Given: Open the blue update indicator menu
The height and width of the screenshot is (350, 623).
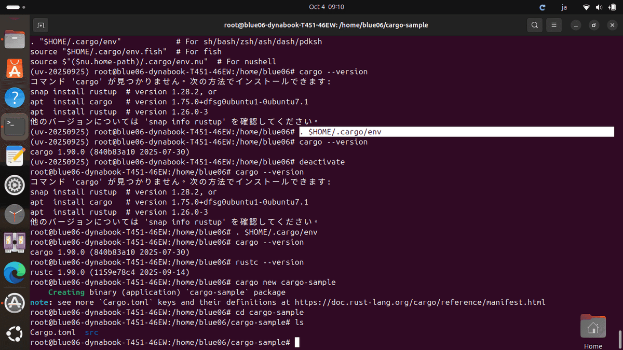Looking at the screenshot, I should pos(542,7).
